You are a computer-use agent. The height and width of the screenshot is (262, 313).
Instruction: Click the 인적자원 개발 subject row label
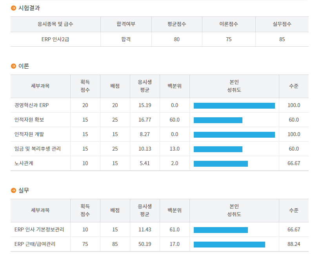(29, 134)
